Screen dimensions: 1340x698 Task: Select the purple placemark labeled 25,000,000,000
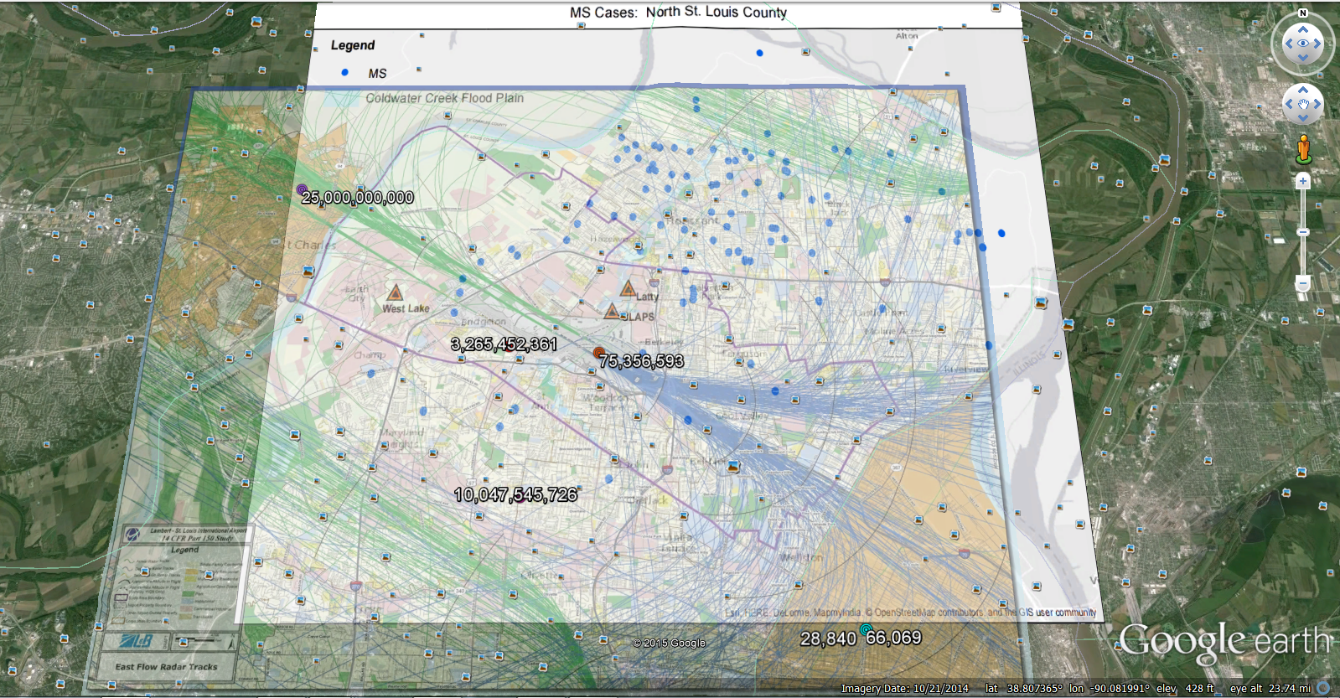pyautogui.click(x=302, y=189)
